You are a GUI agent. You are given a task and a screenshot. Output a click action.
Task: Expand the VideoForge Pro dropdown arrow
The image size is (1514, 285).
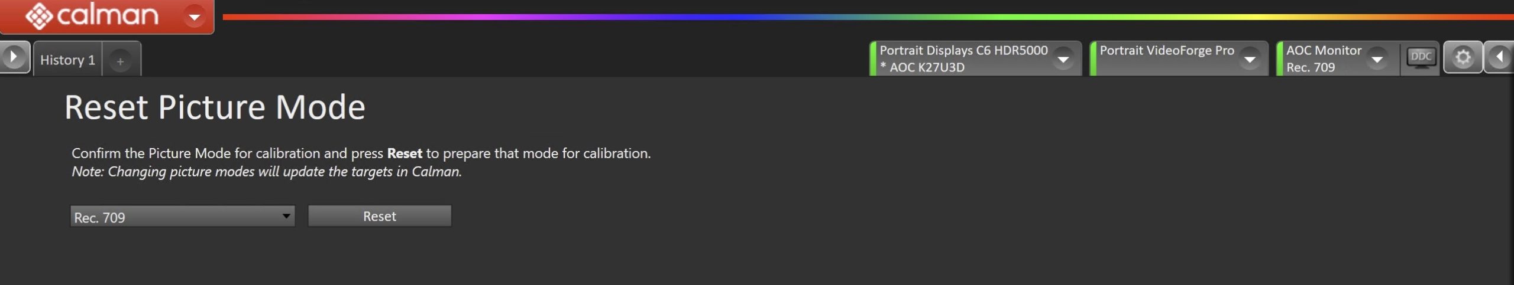click(1249, 59)
